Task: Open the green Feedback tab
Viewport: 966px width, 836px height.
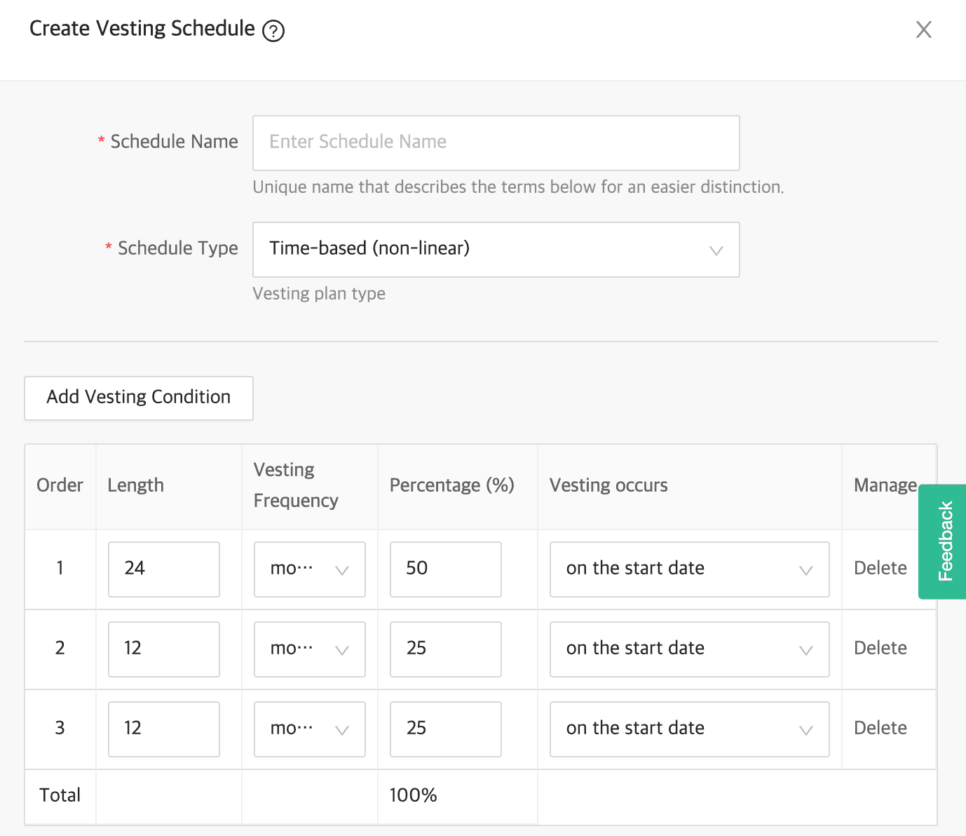Action: [944, 541]
